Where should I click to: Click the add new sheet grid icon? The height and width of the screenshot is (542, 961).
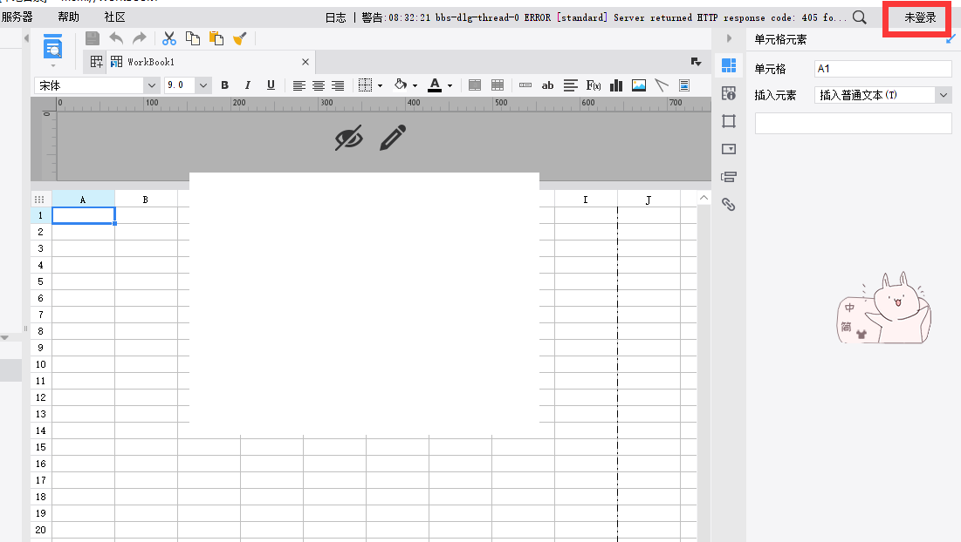coord(96,62)
